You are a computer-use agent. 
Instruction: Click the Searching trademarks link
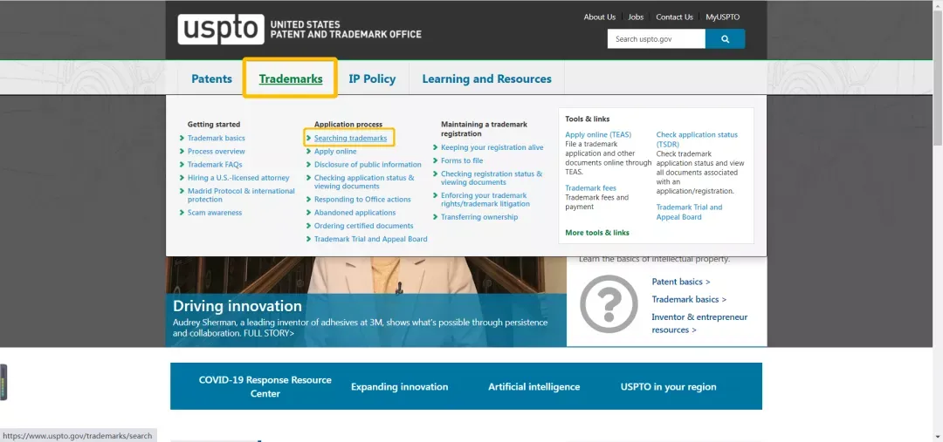[350, 138]
